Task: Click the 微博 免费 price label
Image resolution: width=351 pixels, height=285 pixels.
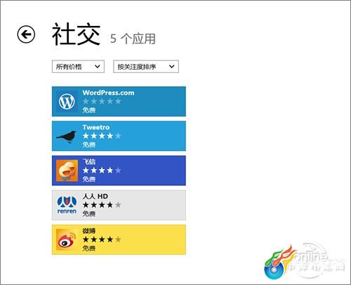Action: pos(89,248)
